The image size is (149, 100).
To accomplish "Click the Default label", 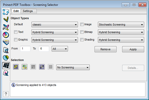I will click(18, 24).
